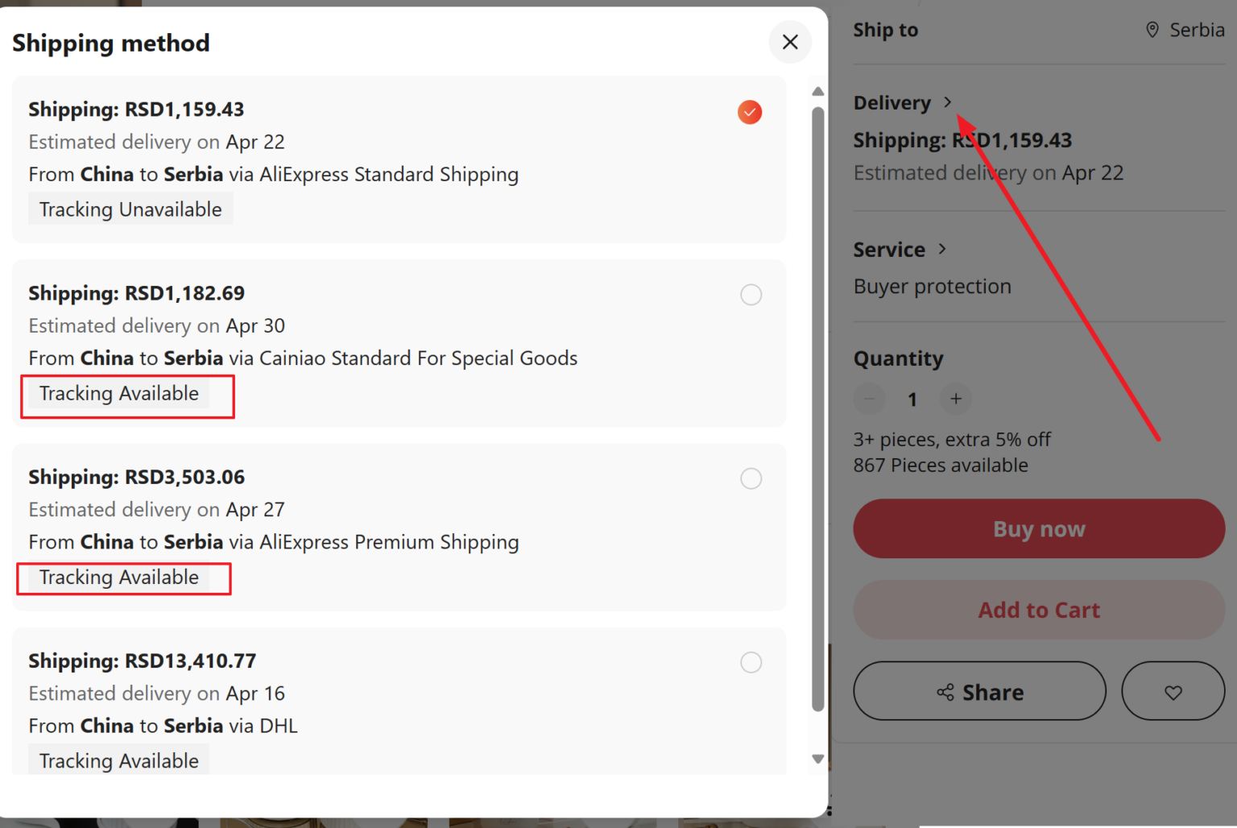Click the shipping list scrollbar thumb
Viewport: 1237px width, 828px height.
coord(818,409)
